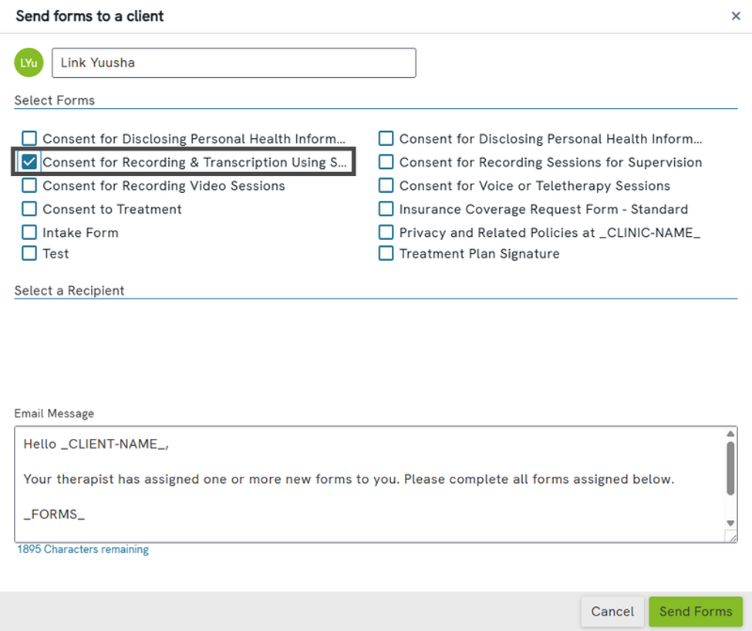This screenshot has height=631, width=752.
Task: Close the Send forms dialog
Action: point(736,16)
